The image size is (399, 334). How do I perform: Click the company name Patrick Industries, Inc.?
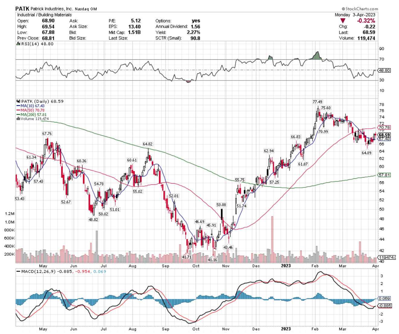[52, 9]
